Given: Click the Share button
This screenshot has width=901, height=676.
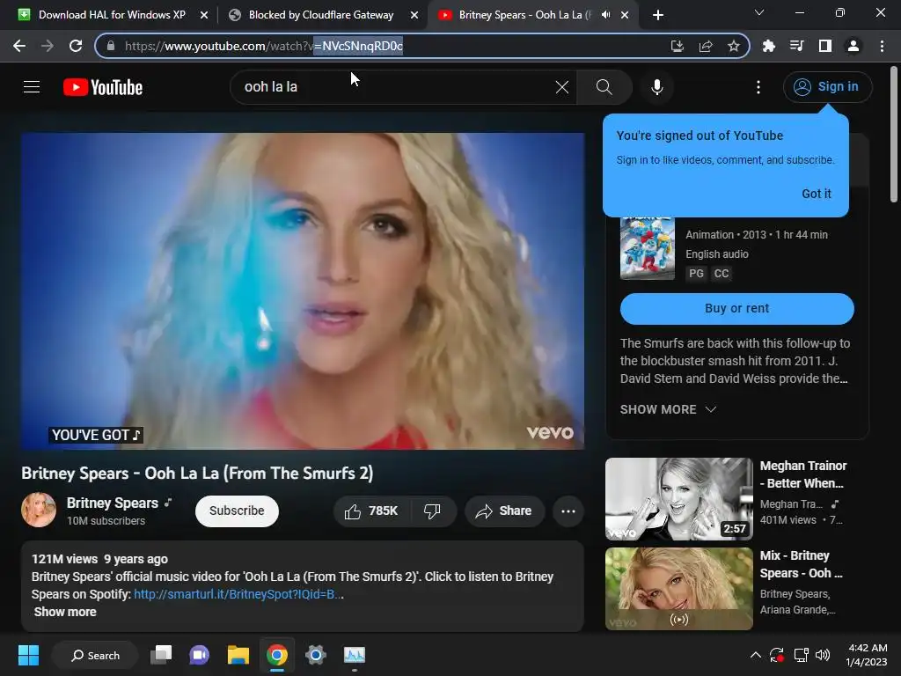Looking at the screenshot, I should coord(504,511).
